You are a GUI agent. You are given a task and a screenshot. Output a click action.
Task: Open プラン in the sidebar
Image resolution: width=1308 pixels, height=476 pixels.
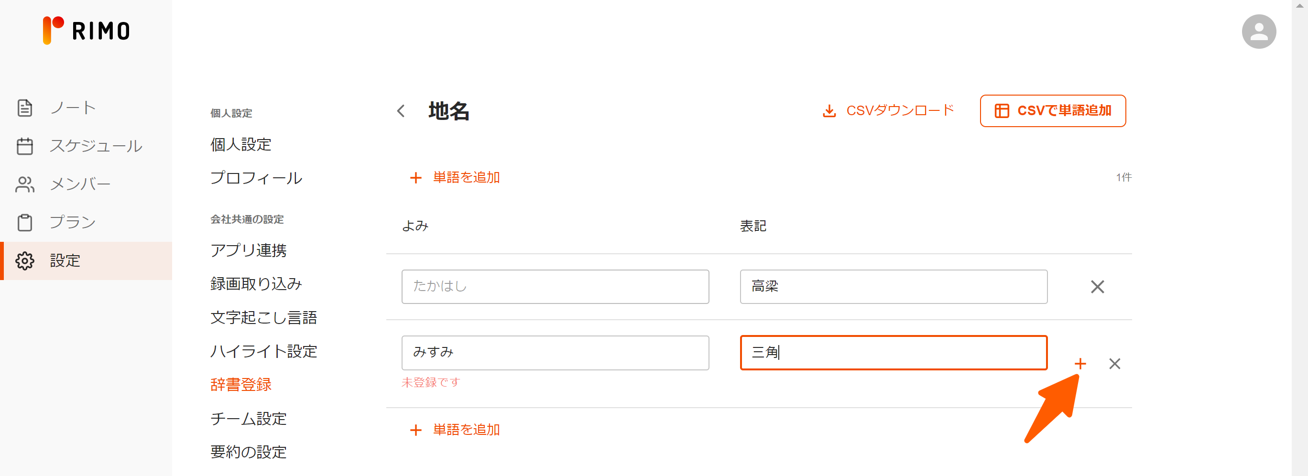[72, 222]
